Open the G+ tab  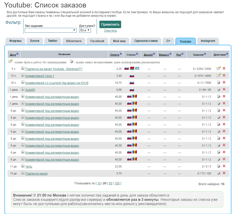(168, 41)
